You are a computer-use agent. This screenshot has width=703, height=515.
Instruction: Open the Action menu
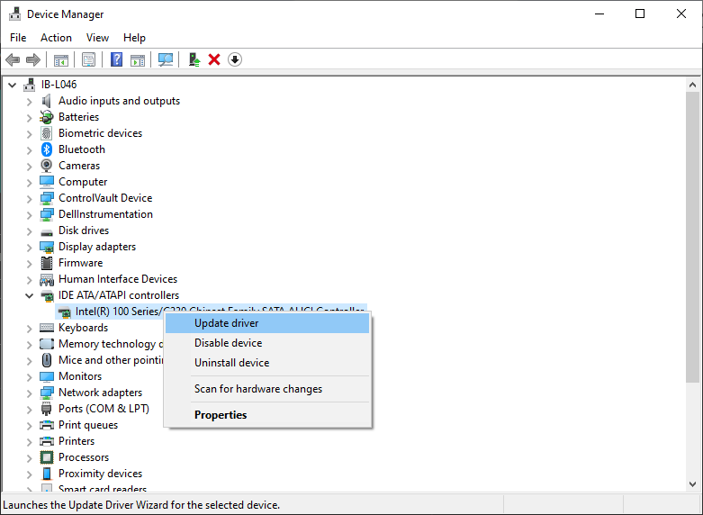[56, 38]
